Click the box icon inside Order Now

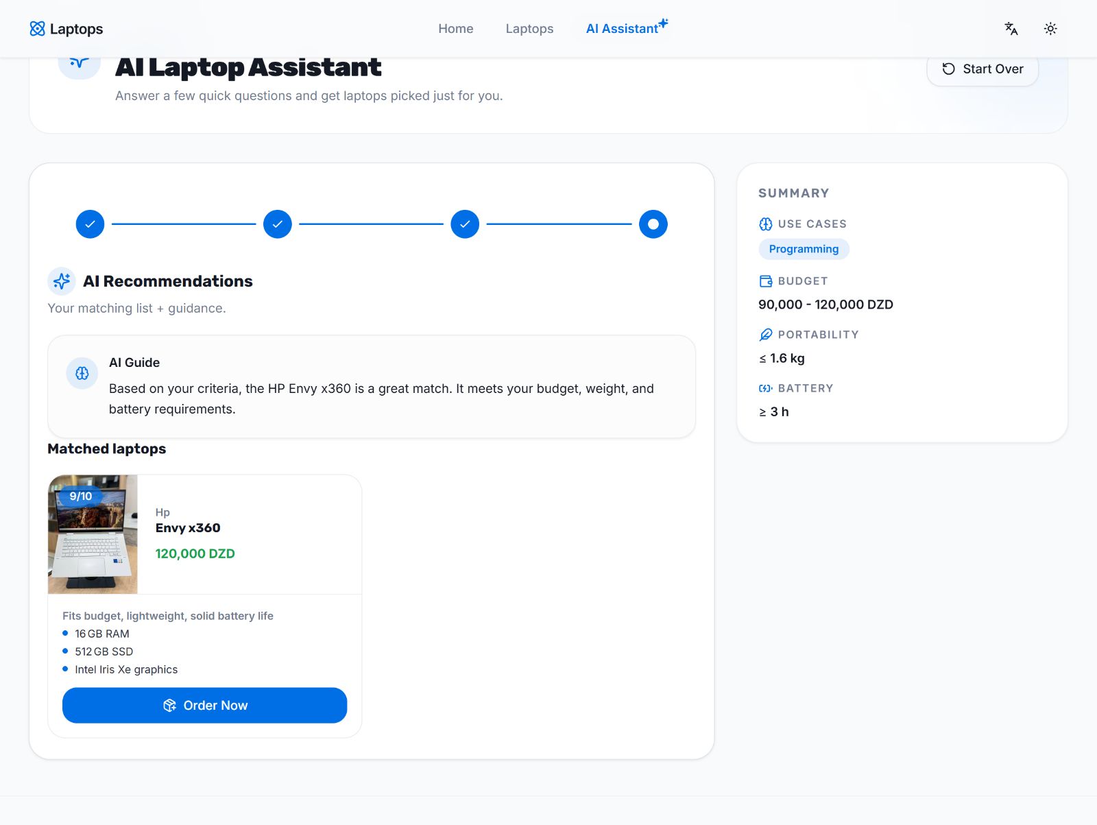pyautogui.click(x=169, y=705)
